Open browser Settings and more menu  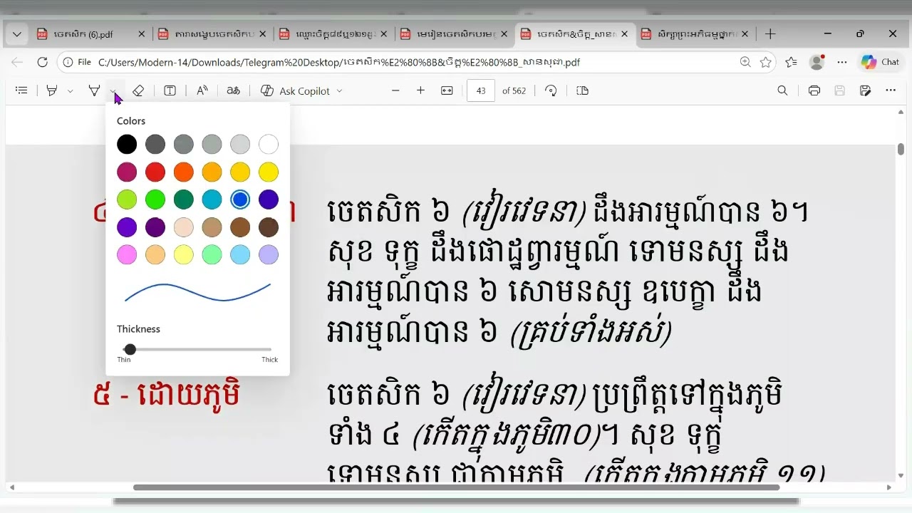(x=842, y=62)
